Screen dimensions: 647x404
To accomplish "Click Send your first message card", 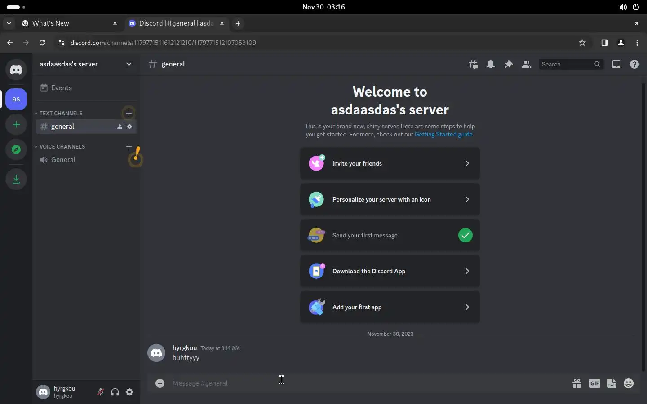I will click(390, 235).
